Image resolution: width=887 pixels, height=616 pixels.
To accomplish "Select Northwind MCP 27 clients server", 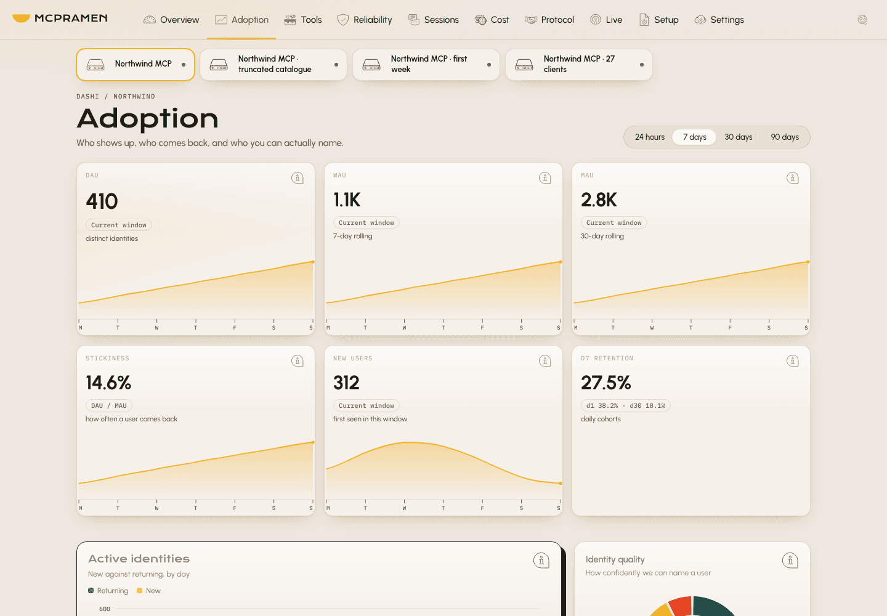I will click(579, 65).
